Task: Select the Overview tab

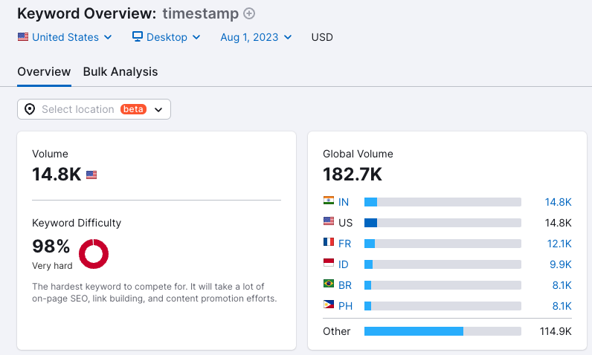Action: (x=44, y=72)
